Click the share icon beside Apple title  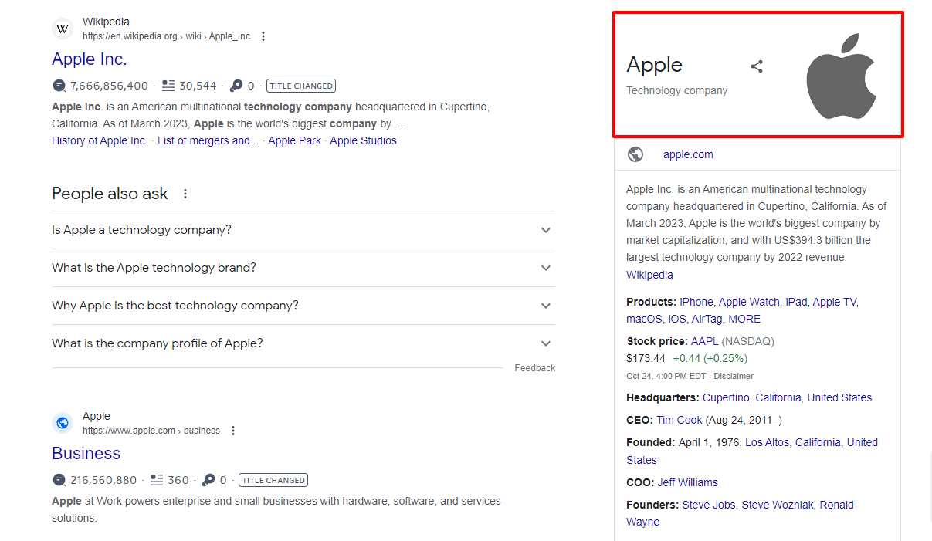click(x=757, y=66)
